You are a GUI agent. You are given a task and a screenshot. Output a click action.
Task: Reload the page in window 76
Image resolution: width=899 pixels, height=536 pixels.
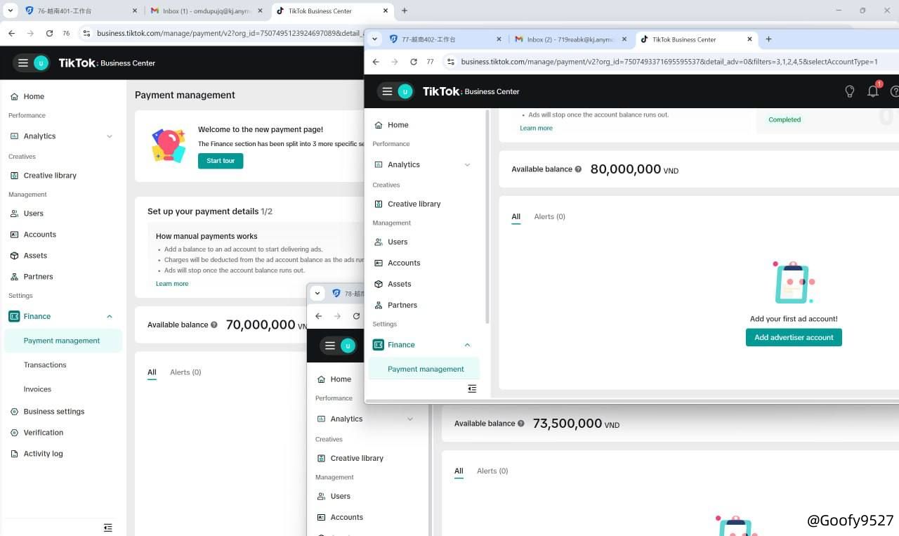(x=49, y=33)
